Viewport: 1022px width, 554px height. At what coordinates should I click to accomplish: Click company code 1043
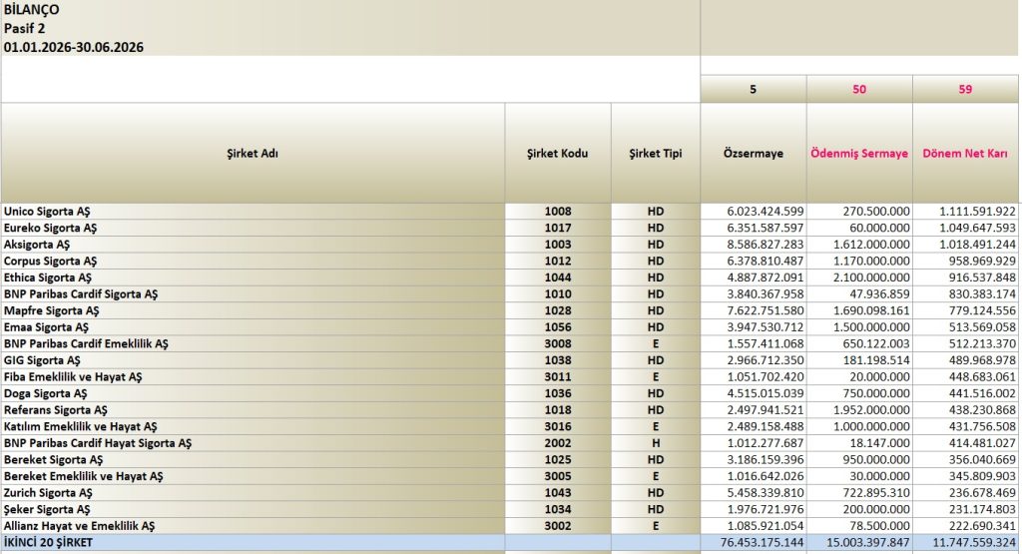(x=558, y=493)
